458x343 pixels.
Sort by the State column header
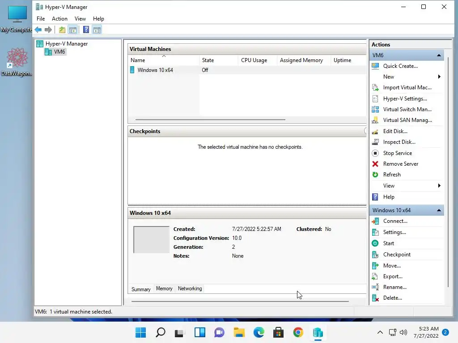218,60
